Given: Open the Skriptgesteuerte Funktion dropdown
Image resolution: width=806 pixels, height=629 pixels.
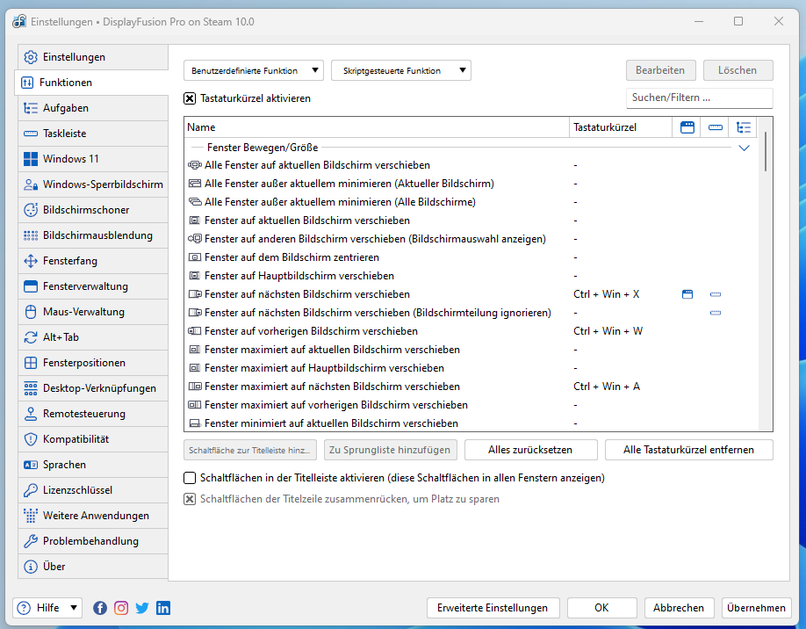Looking at the screenshot, I should (x=401, y=70).
